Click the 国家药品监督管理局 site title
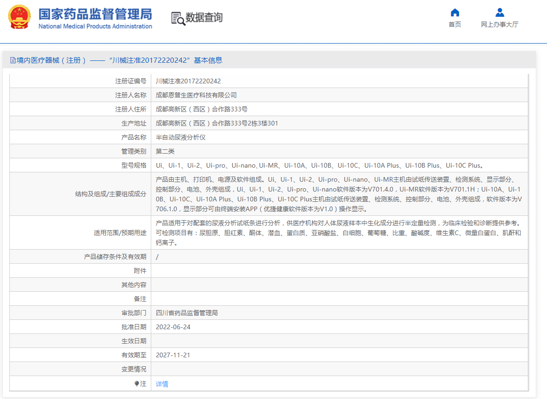Screen dimensions: 547x399 coord(95,14)
